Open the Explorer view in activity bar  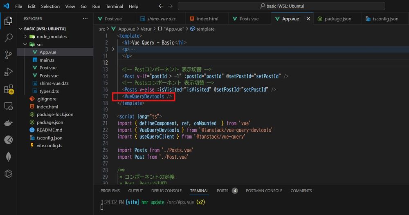coord(8,21)
